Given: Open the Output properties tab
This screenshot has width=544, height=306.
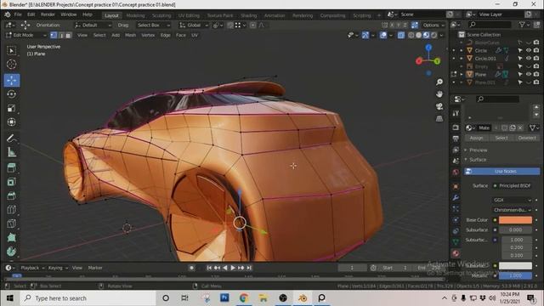Looking at the screenshot, I should click(456, 139).
